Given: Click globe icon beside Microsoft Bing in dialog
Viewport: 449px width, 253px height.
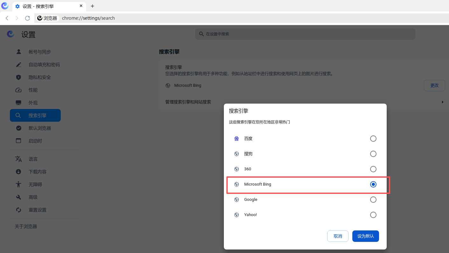Looking at the screenshot, I should [x=237, y=184].
